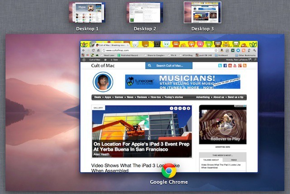Screen dimensions: 290x194
Task: Open the Reviews item in navigation bar
Action: [143, 97]
